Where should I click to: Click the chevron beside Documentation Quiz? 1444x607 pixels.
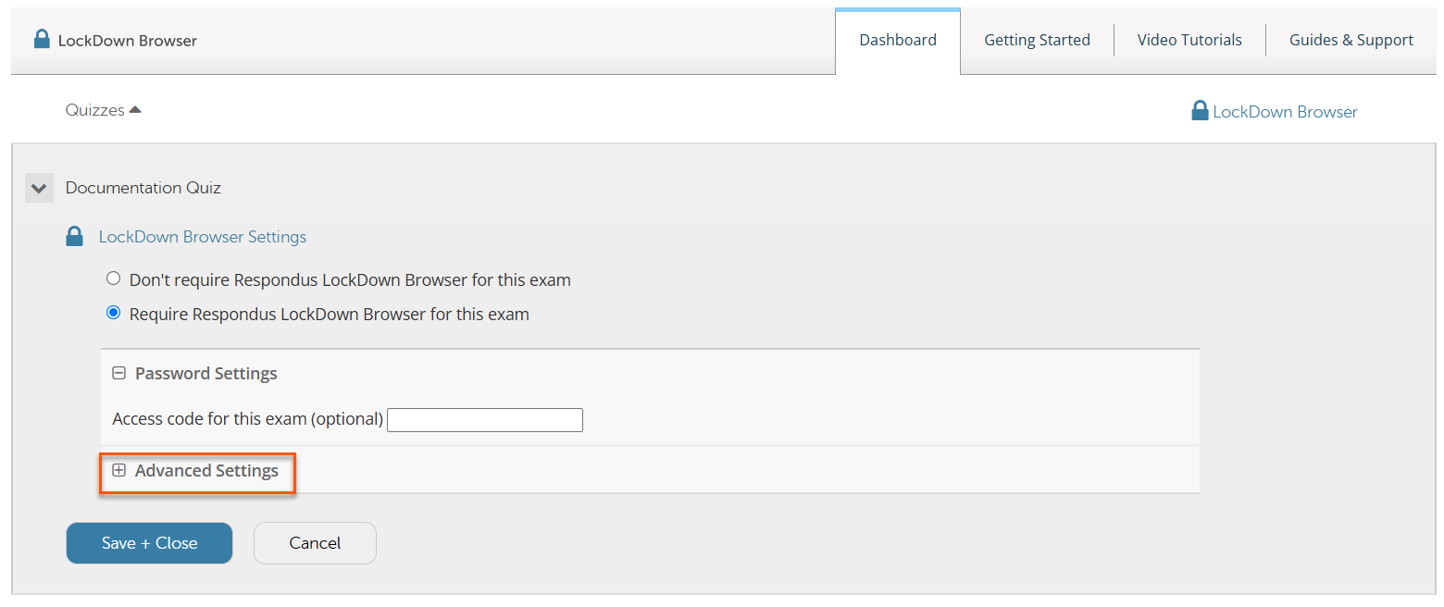point(39,187)
